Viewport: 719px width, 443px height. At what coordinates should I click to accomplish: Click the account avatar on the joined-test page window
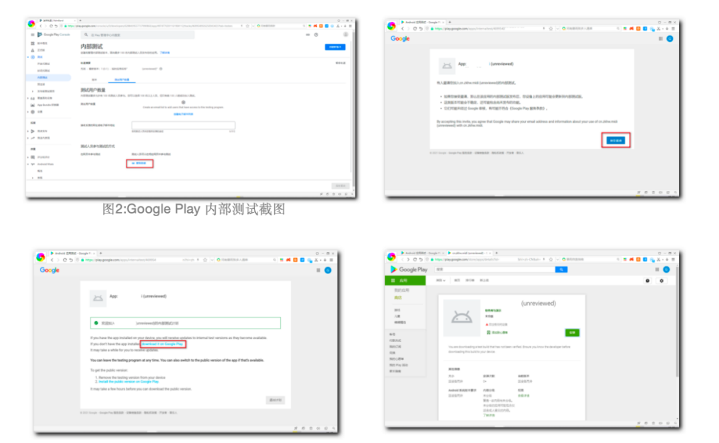(x=328, y=270)
